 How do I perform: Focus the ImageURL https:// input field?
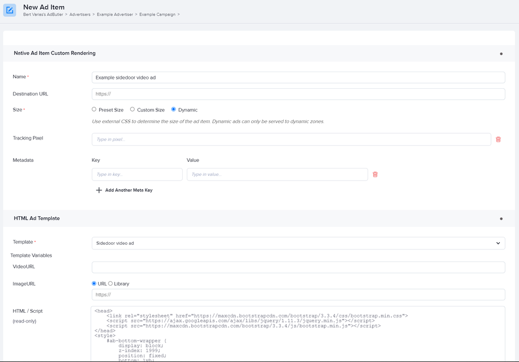[298, 295]
